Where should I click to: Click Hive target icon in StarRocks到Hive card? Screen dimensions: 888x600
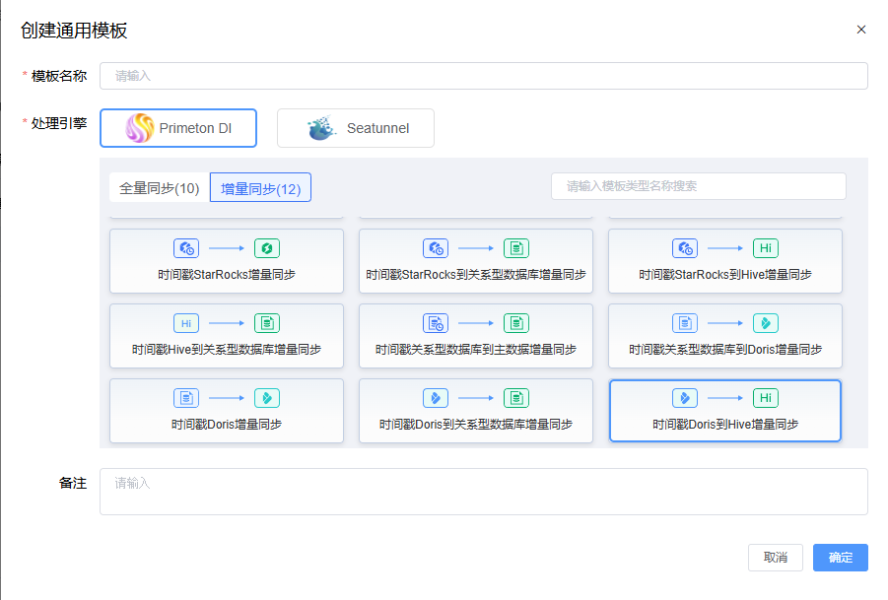[x=765, y=248]
